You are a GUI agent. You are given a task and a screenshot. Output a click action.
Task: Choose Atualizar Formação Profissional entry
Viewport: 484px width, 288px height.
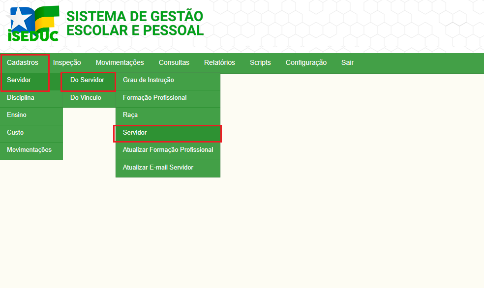[x=168, y=150]
